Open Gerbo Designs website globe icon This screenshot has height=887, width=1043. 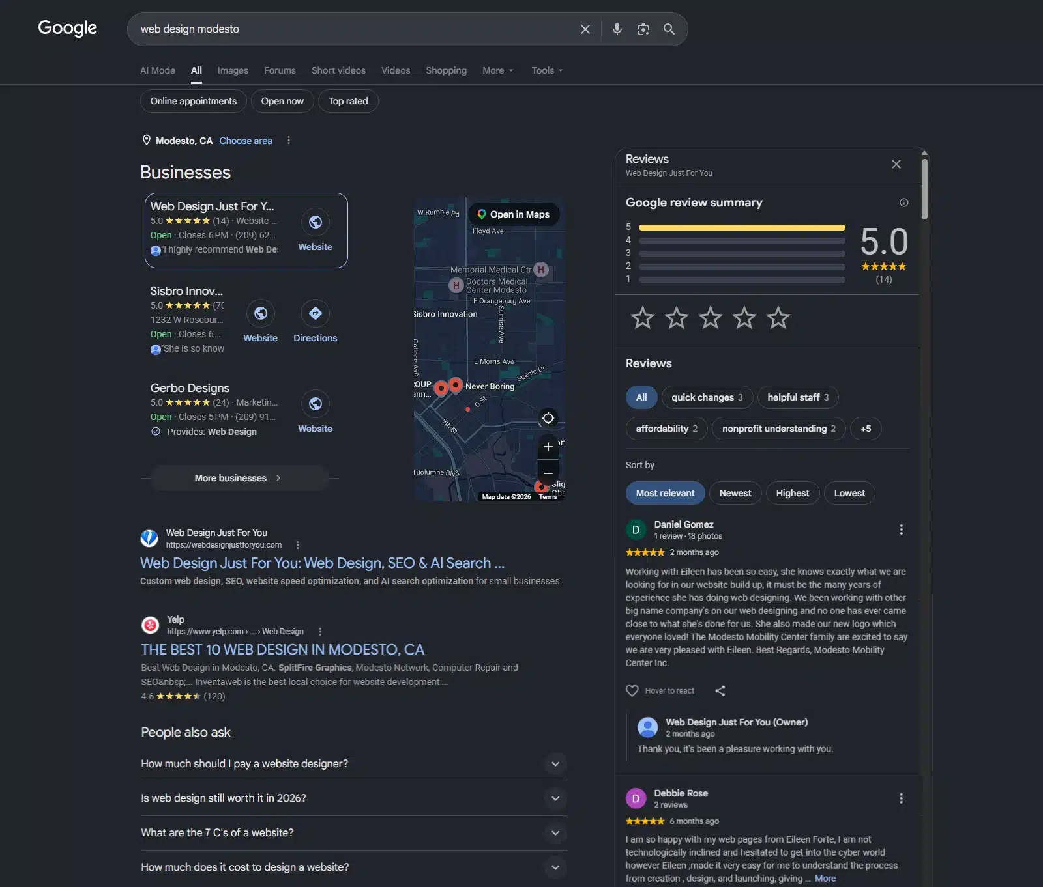click(315, 404)
